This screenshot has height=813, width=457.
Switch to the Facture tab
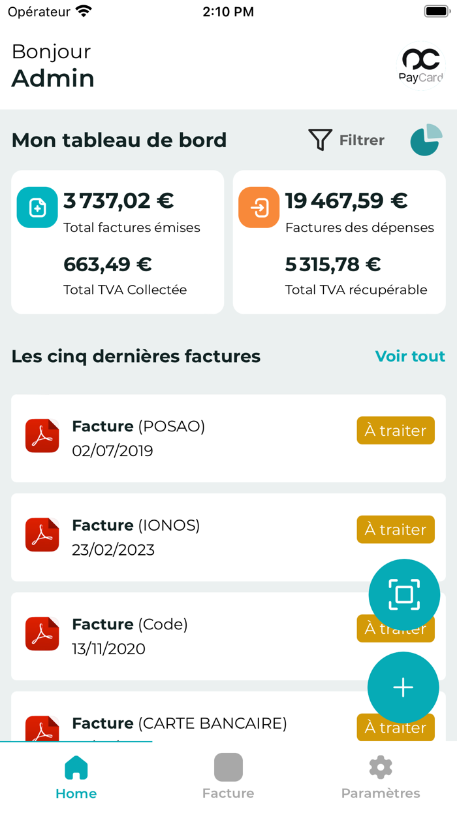pos(228,774)
